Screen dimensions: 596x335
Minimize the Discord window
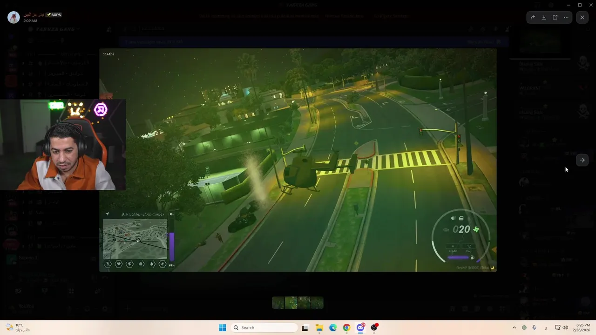(569, 5)
